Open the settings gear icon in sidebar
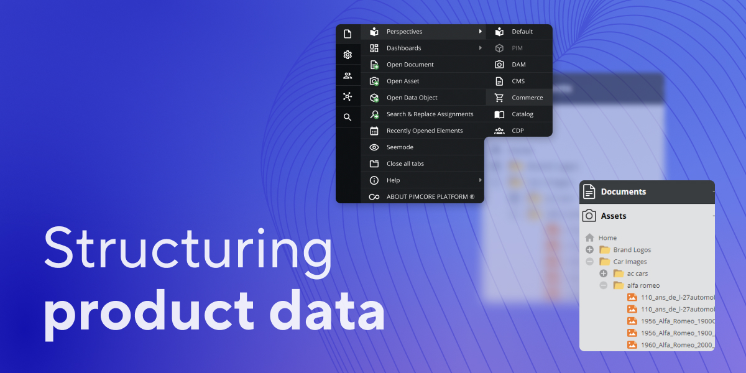This screenshot has width=746, height=373. point(348,55)
